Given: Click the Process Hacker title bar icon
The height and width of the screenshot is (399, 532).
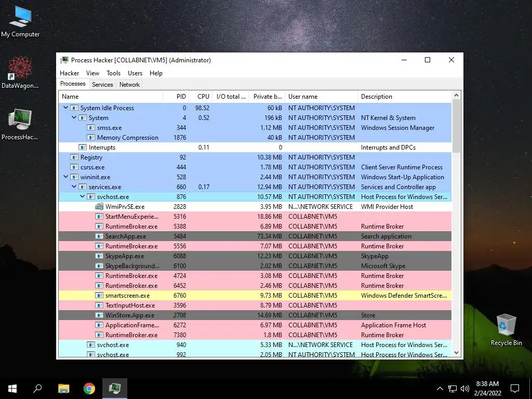Looking at the screenshot, I should pos(64,60).
